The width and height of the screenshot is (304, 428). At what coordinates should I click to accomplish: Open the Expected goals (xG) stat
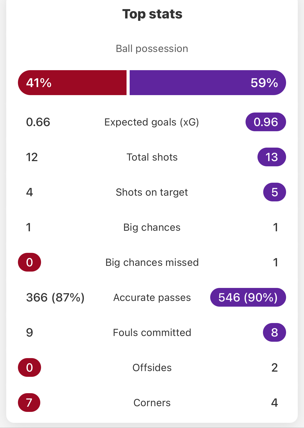(x=152, y=122)
